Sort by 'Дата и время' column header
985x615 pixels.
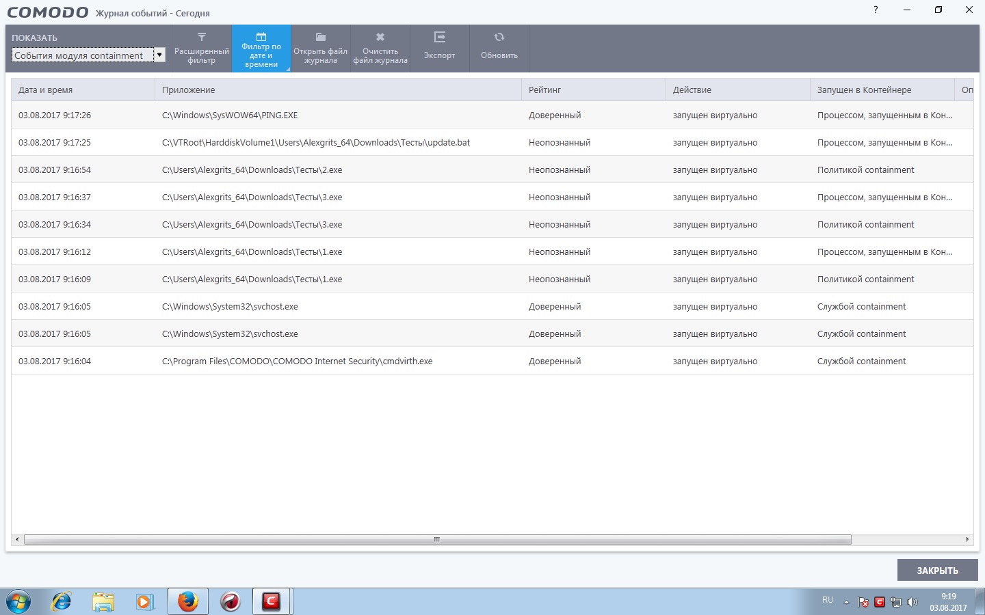[82, 90]
